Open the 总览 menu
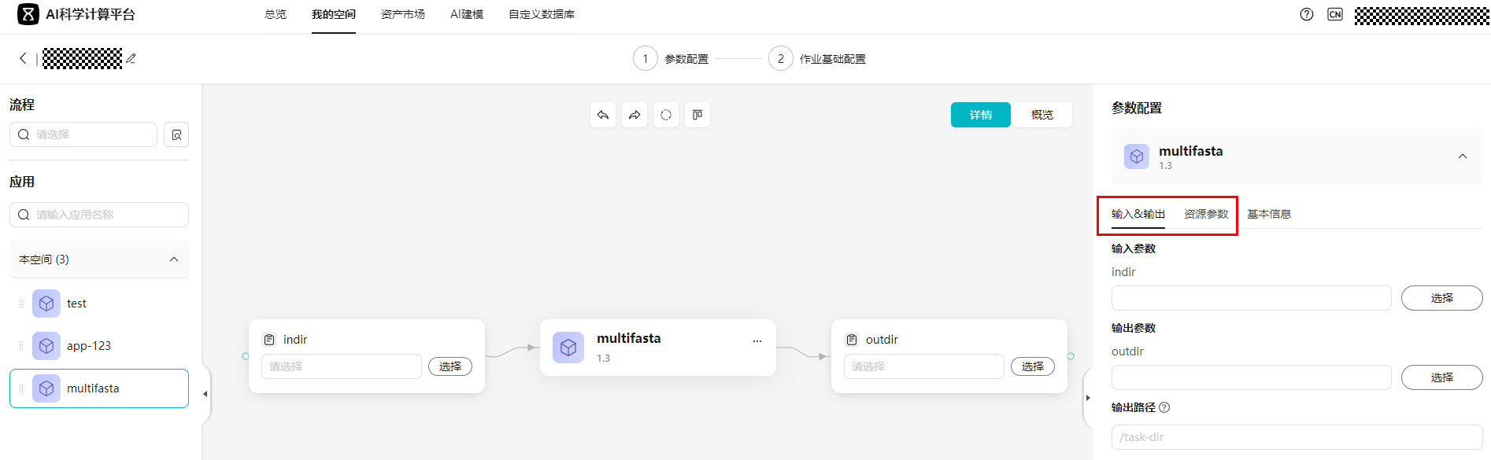The width and height of the screenshot is (1491, 460). [x=276, y=14]
